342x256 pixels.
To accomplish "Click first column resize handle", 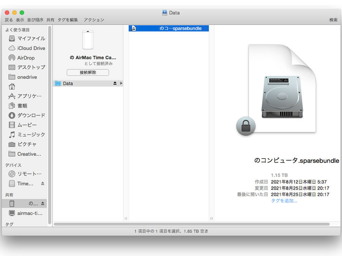I will [126, 218].
